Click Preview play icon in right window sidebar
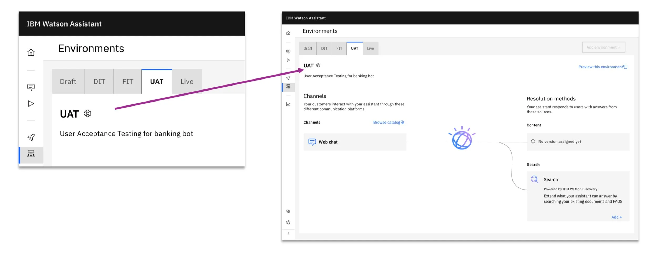 point(288,60)
